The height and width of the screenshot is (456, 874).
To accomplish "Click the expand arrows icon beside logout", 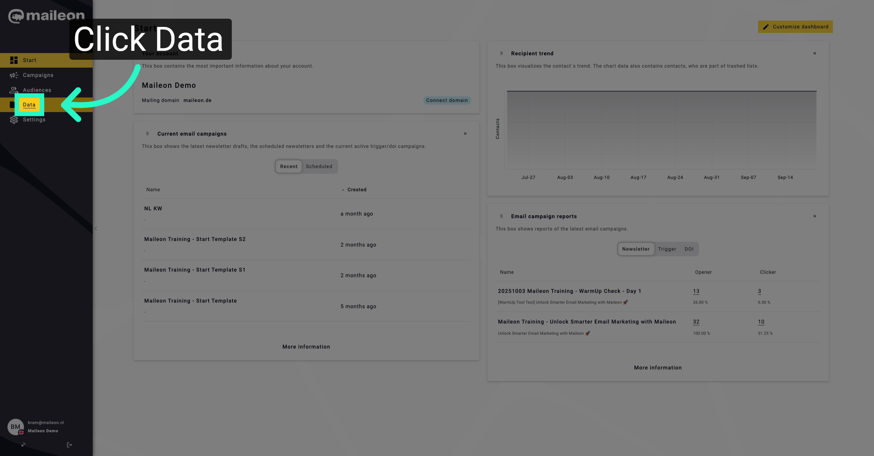I will point(23,444).
